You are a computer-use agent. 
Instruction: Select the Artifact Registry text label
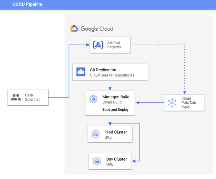(x=114, y=45)
